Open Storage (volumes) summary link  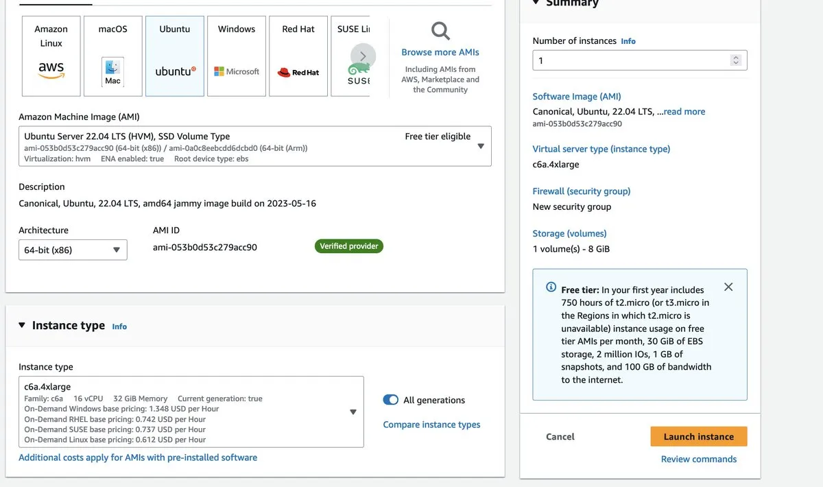tap(570, 234)
